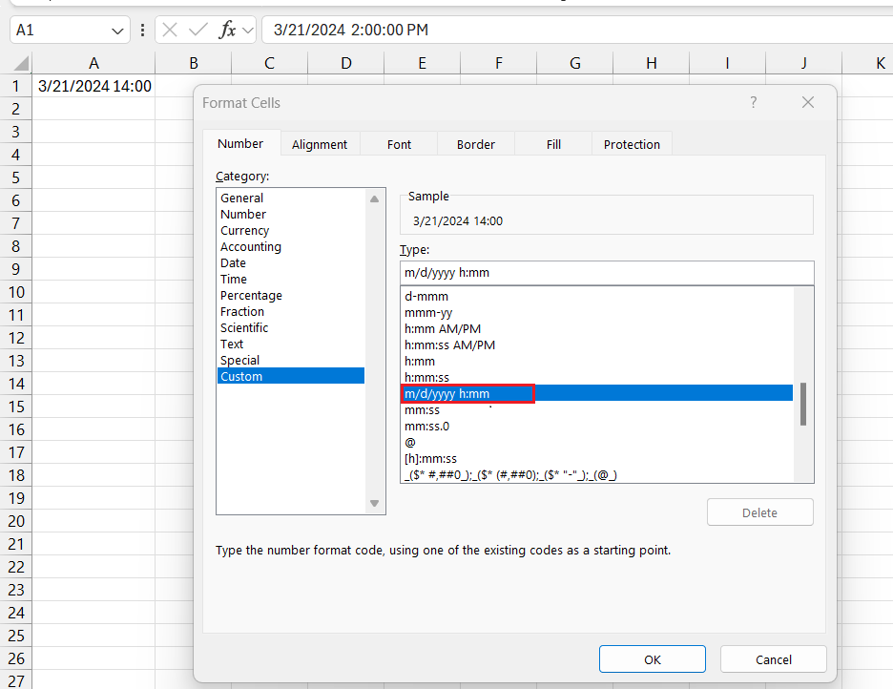Image resolution: width=893 pixels, height=689 pixels.
Task: Click the Category list scroll up arrow
Action: (374, 198)
